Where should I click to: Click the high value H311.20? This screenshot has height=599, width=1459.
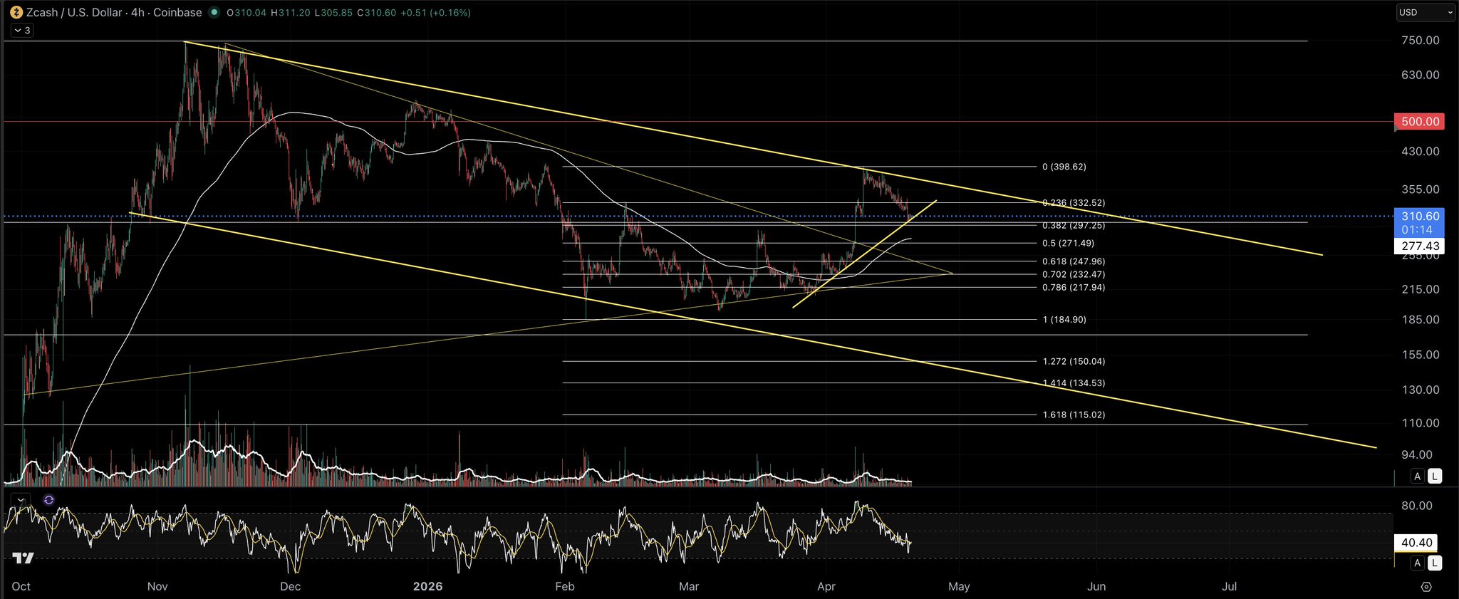click(x=290, y=12)
